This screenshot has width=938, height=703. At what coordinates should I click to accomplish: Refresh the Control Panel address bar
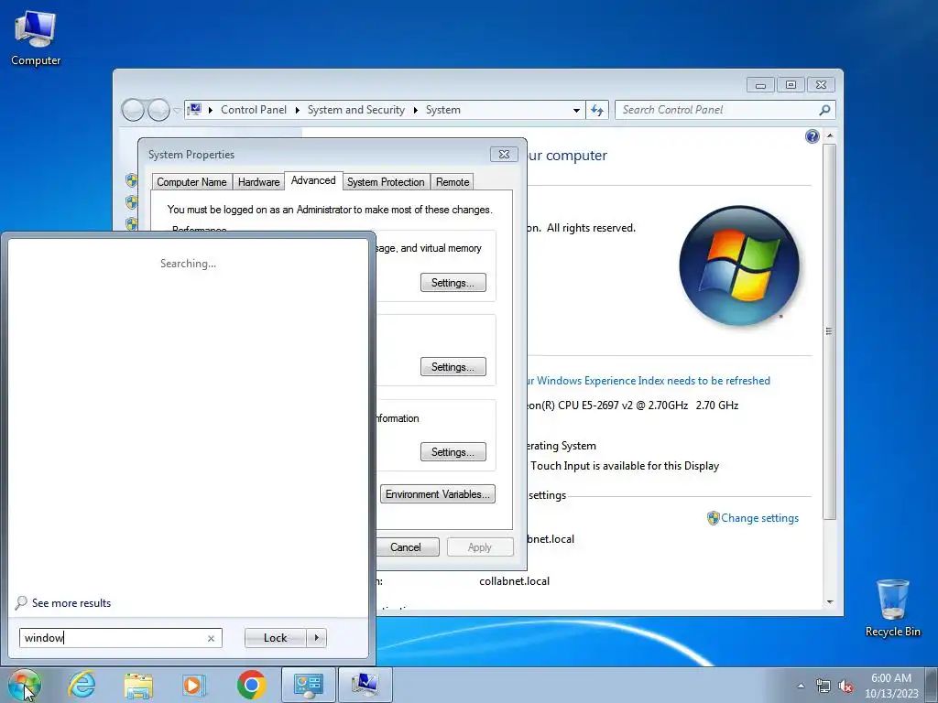point(597,110)
